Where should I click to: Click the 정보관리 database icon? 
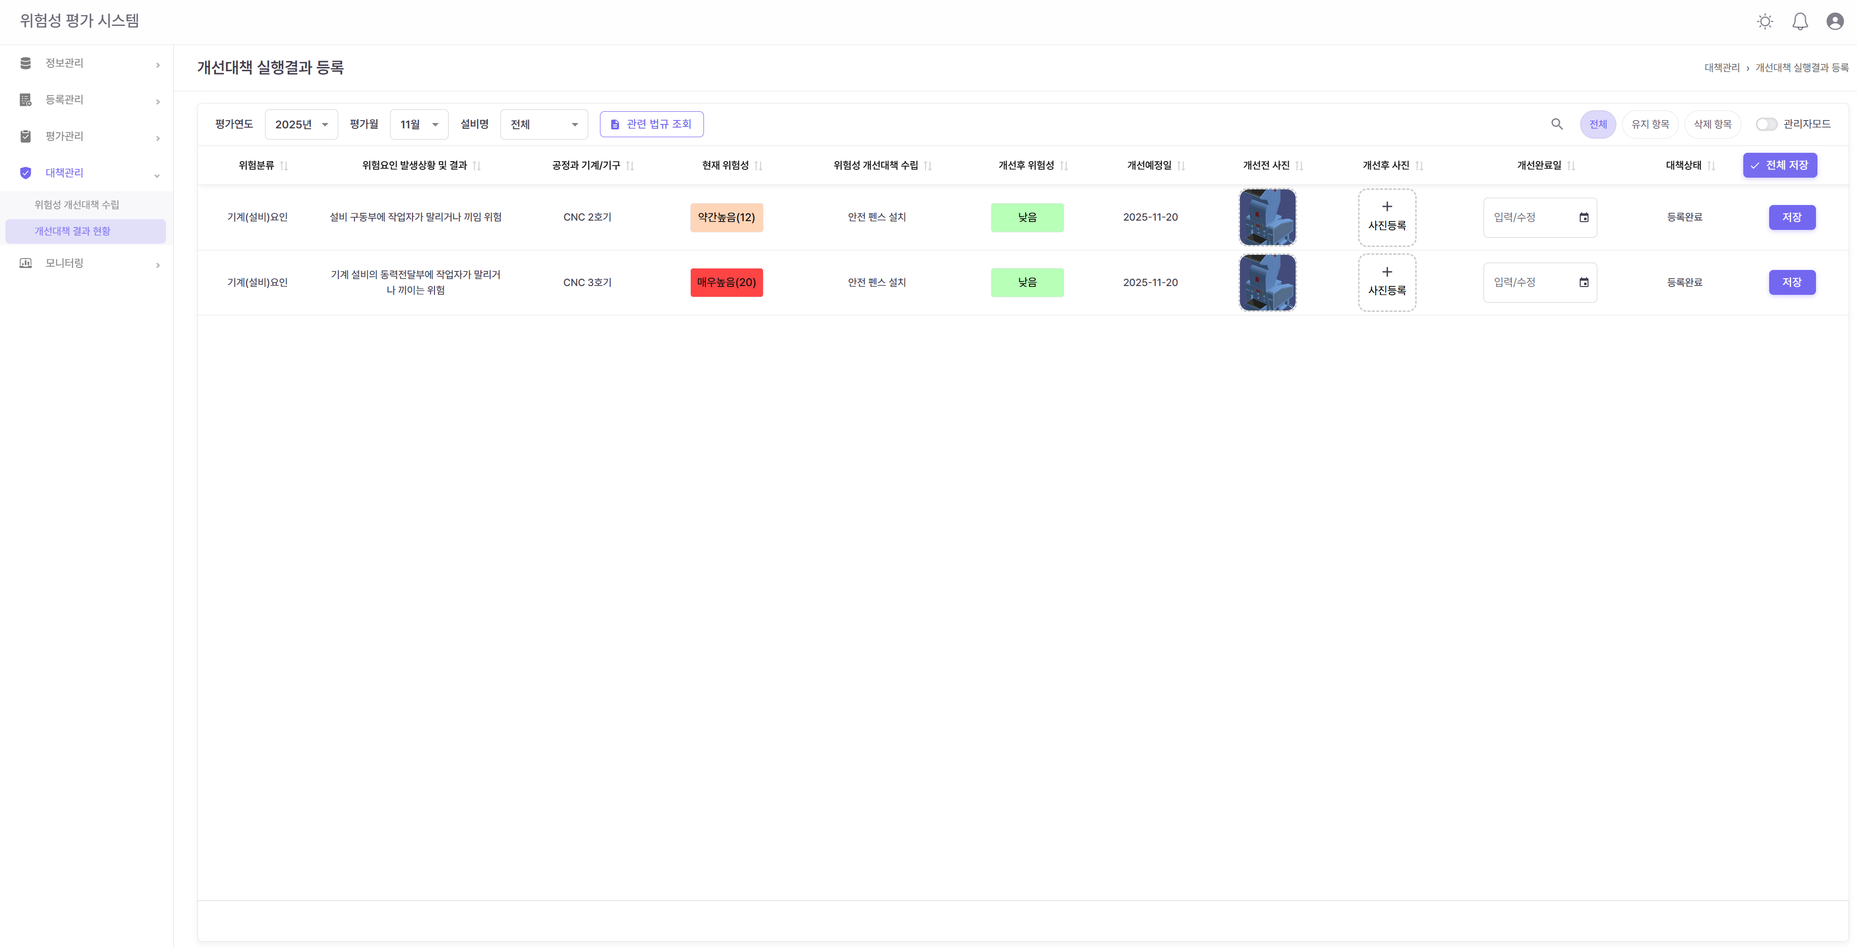point(26,62)
